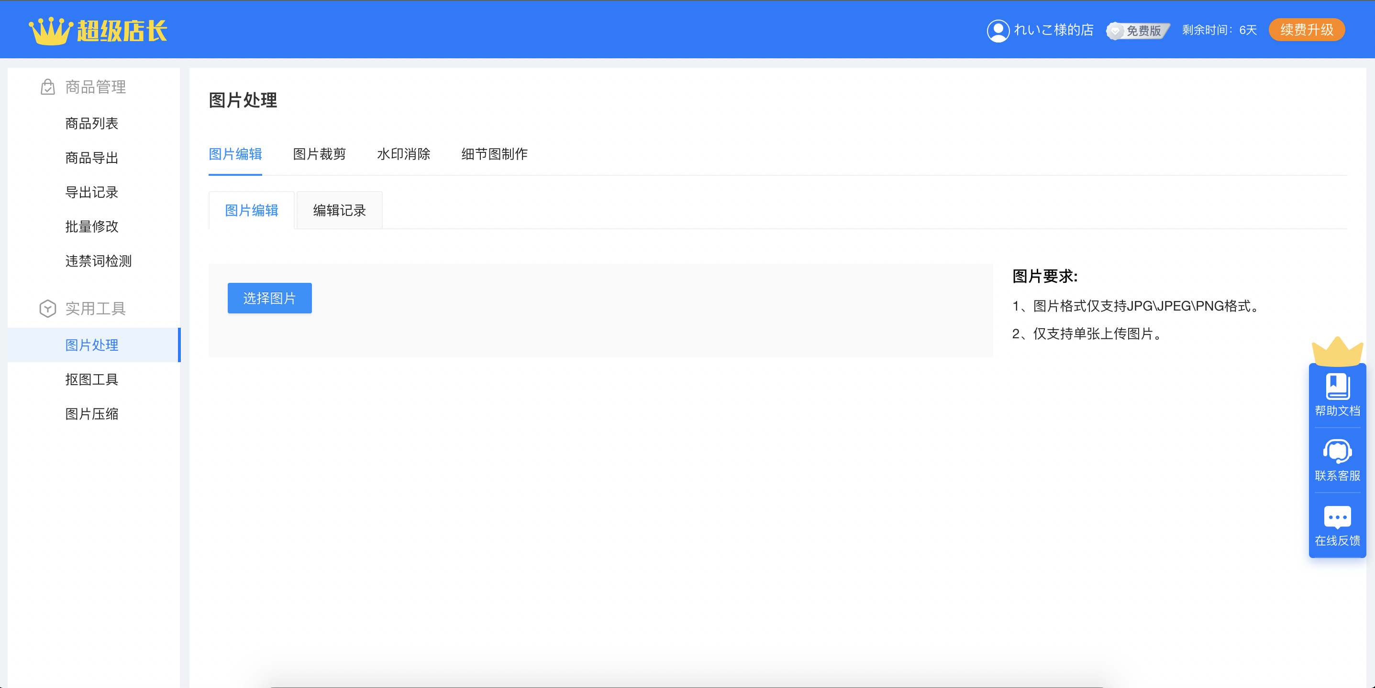This screenshot has width=1375, height=688.
Task: Click the 超级店长 logo text
Action: pyautogui.click(x=122, y=31)
